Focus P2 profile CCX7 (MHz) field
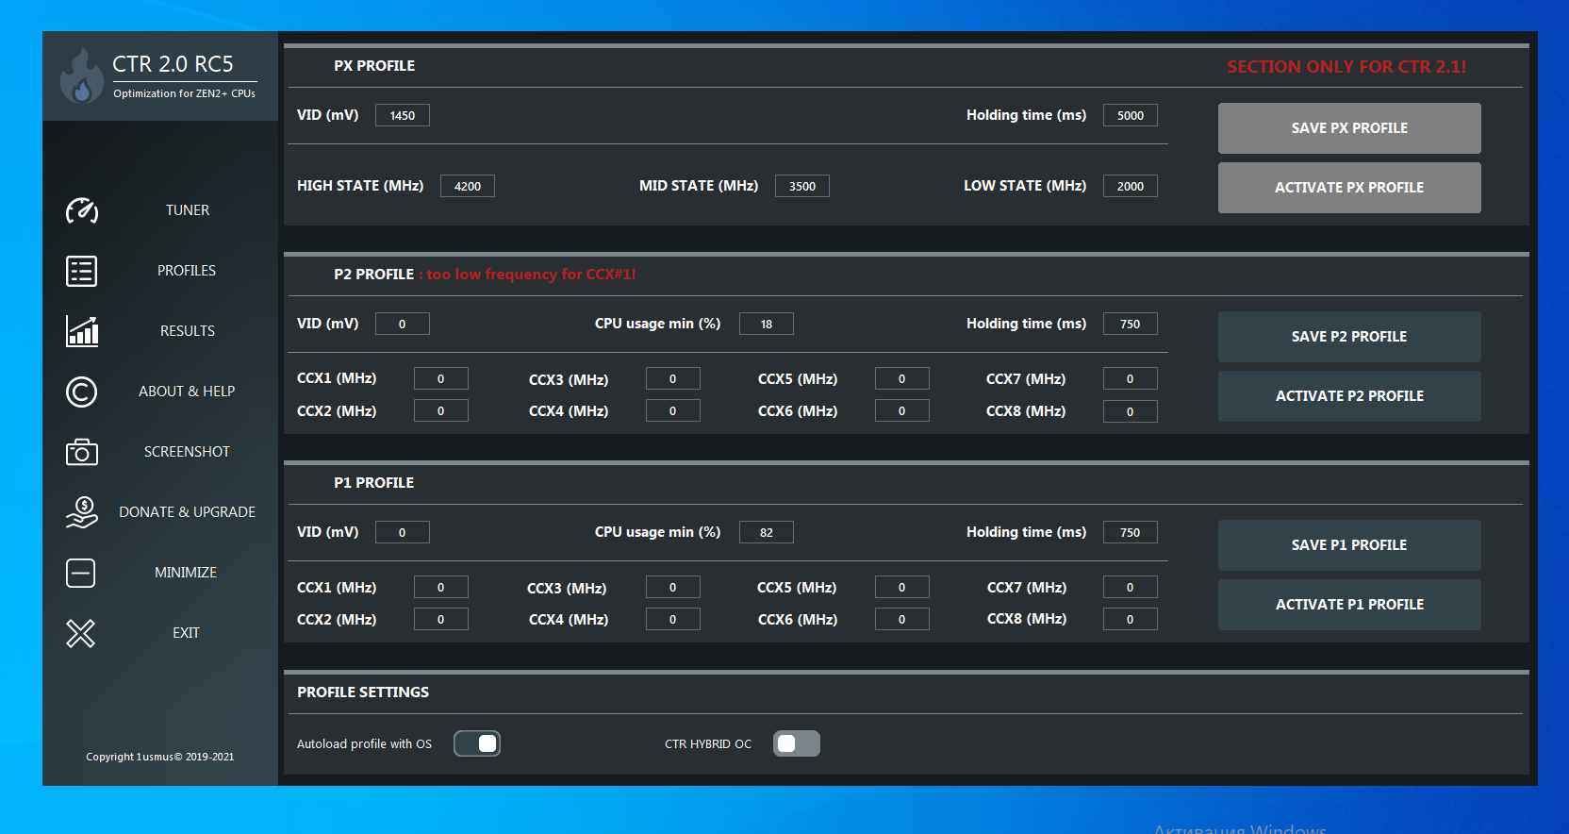 (x=1131, y=378)
